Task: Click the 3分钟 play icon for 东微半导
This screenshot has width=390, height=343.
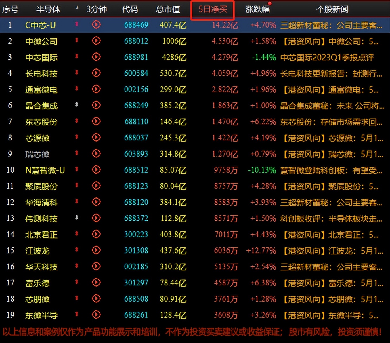Action: pyautogui.click(x=96, y=315)
